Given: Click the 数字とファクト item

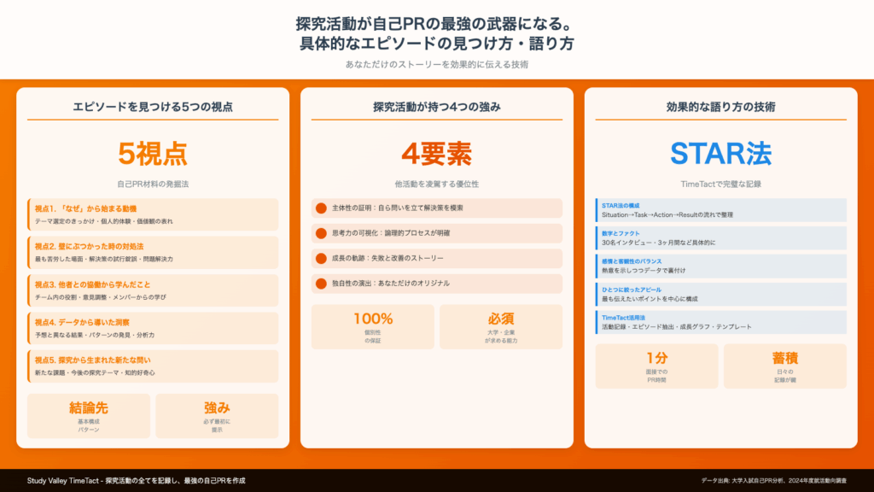Looking at the screenshot, I should (x=721, y=238).
